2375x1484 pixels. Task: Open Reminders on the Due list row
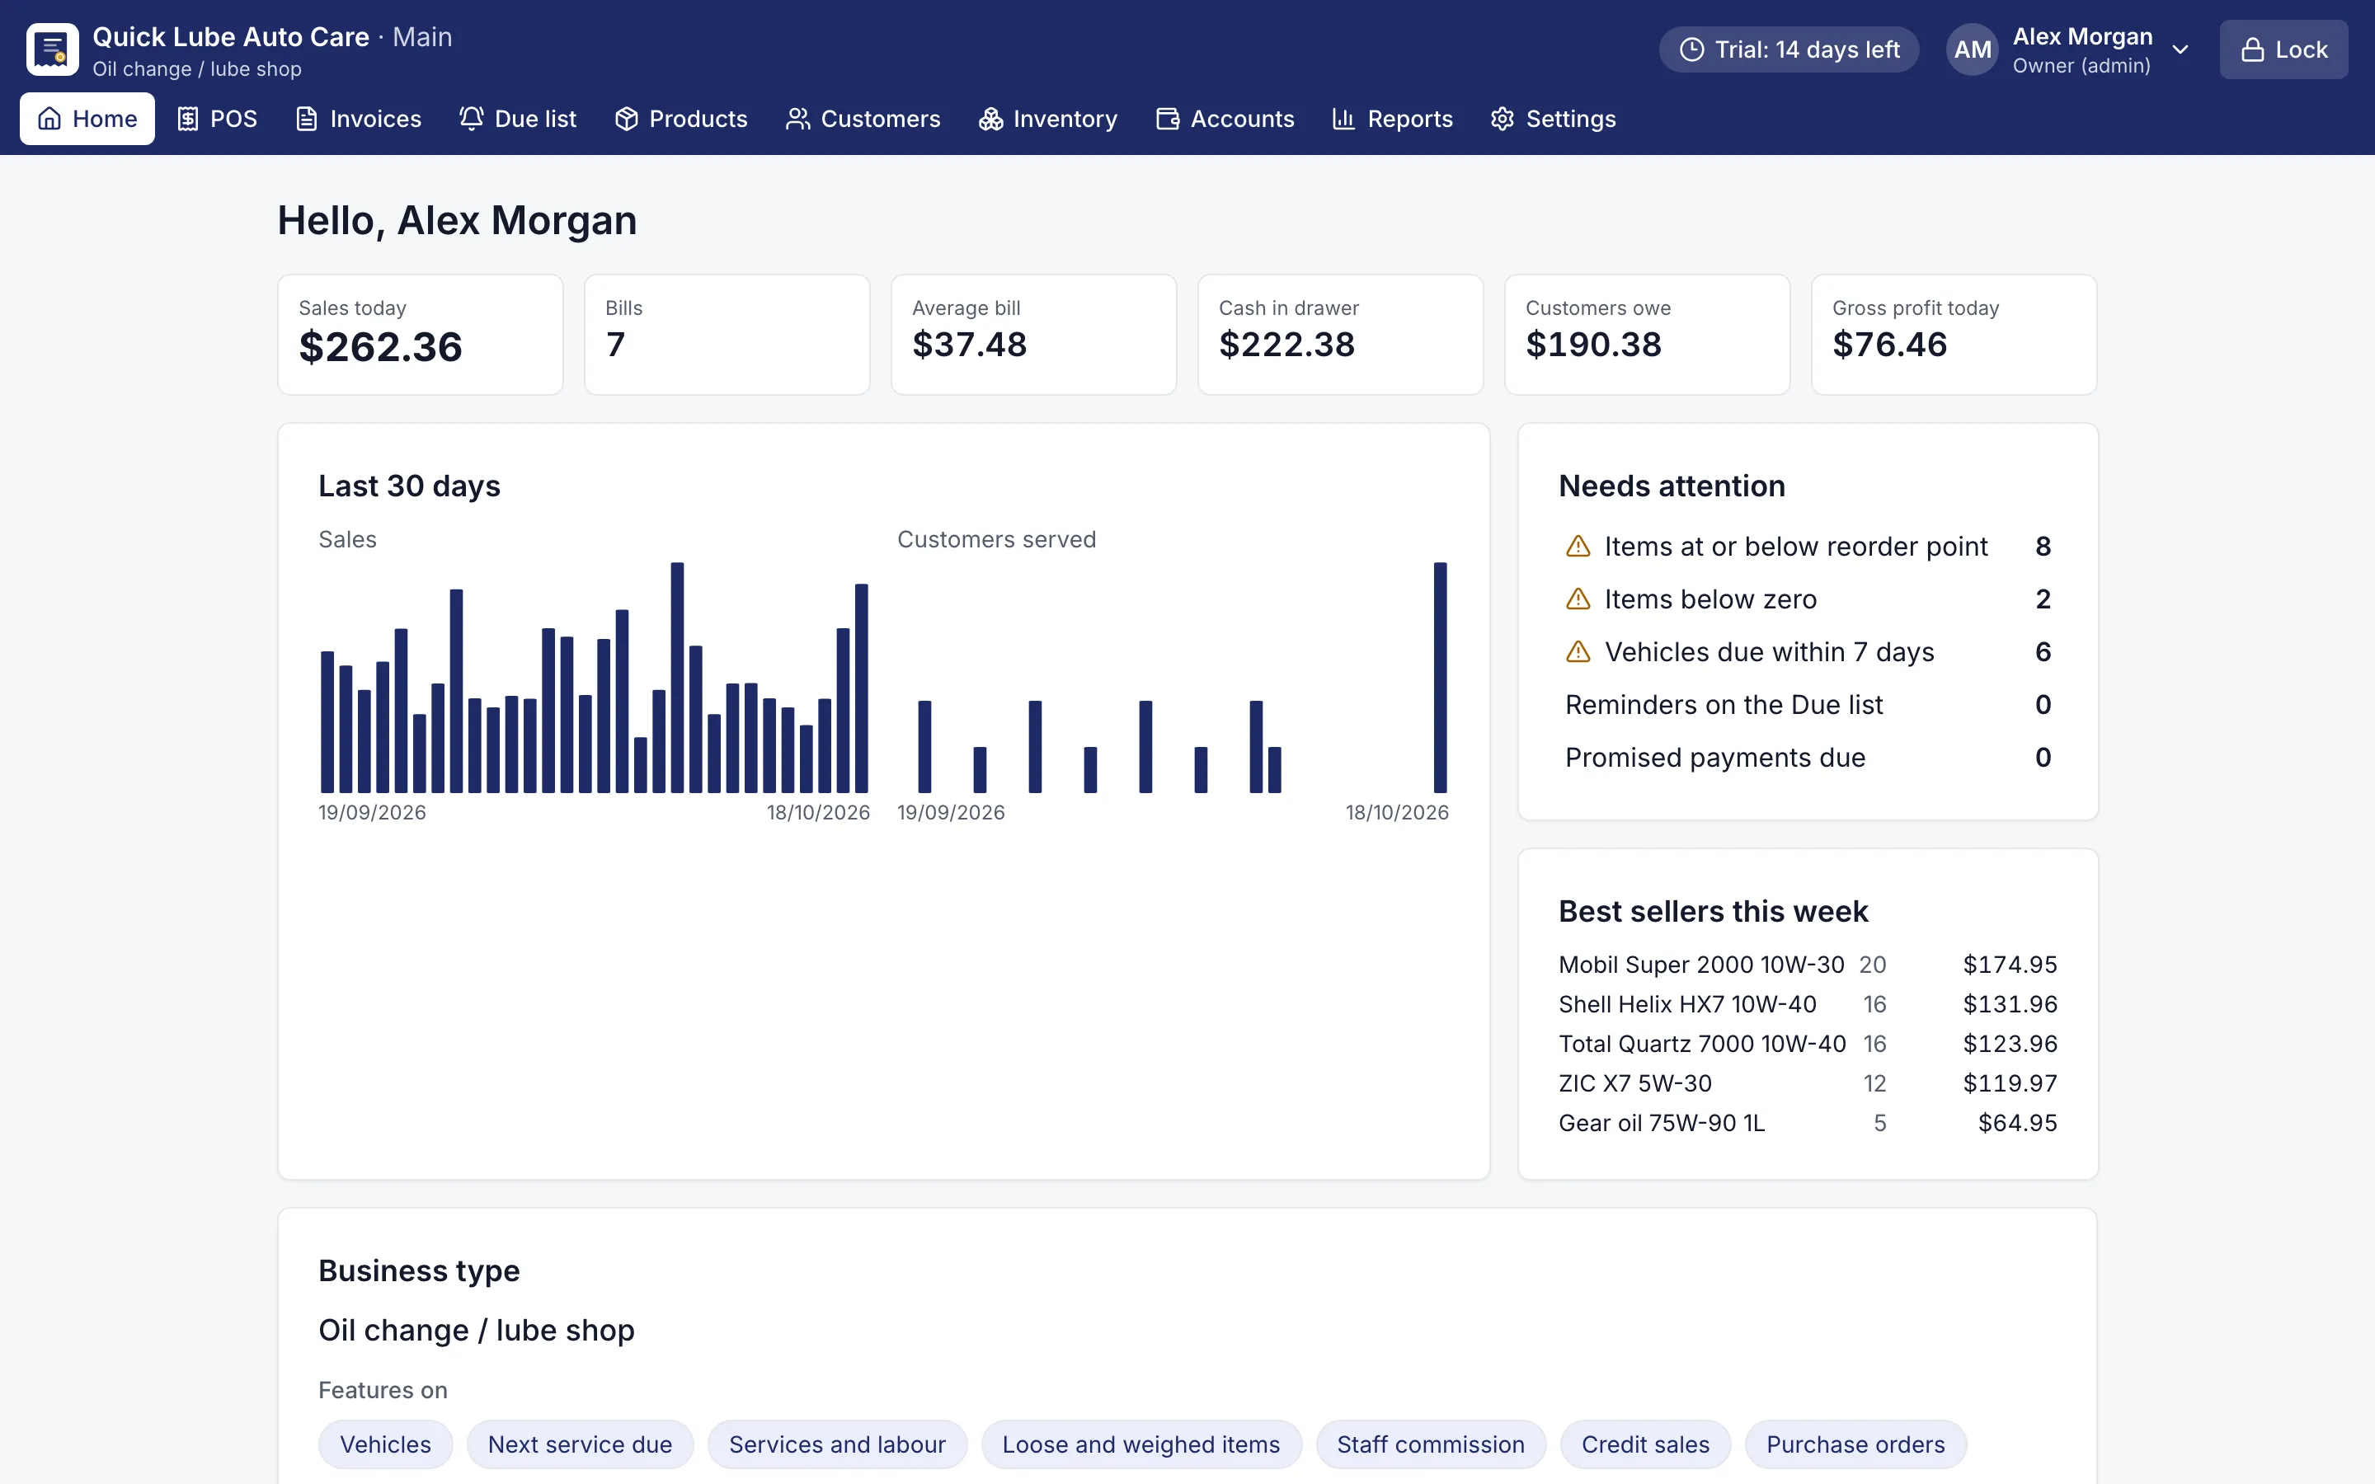tap(1808, 705)
